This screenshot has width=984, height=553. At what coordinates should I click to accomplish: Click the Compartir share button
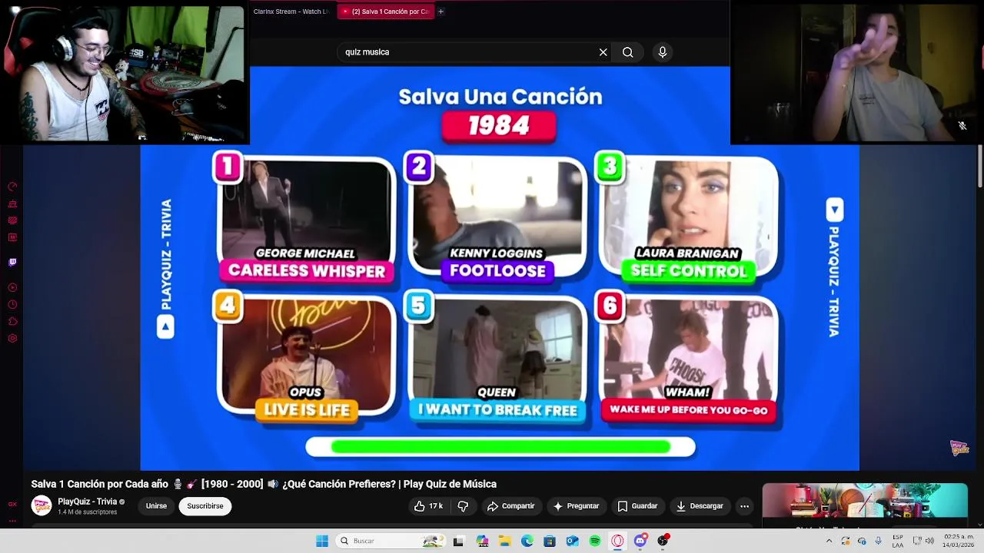coord(511,506)
